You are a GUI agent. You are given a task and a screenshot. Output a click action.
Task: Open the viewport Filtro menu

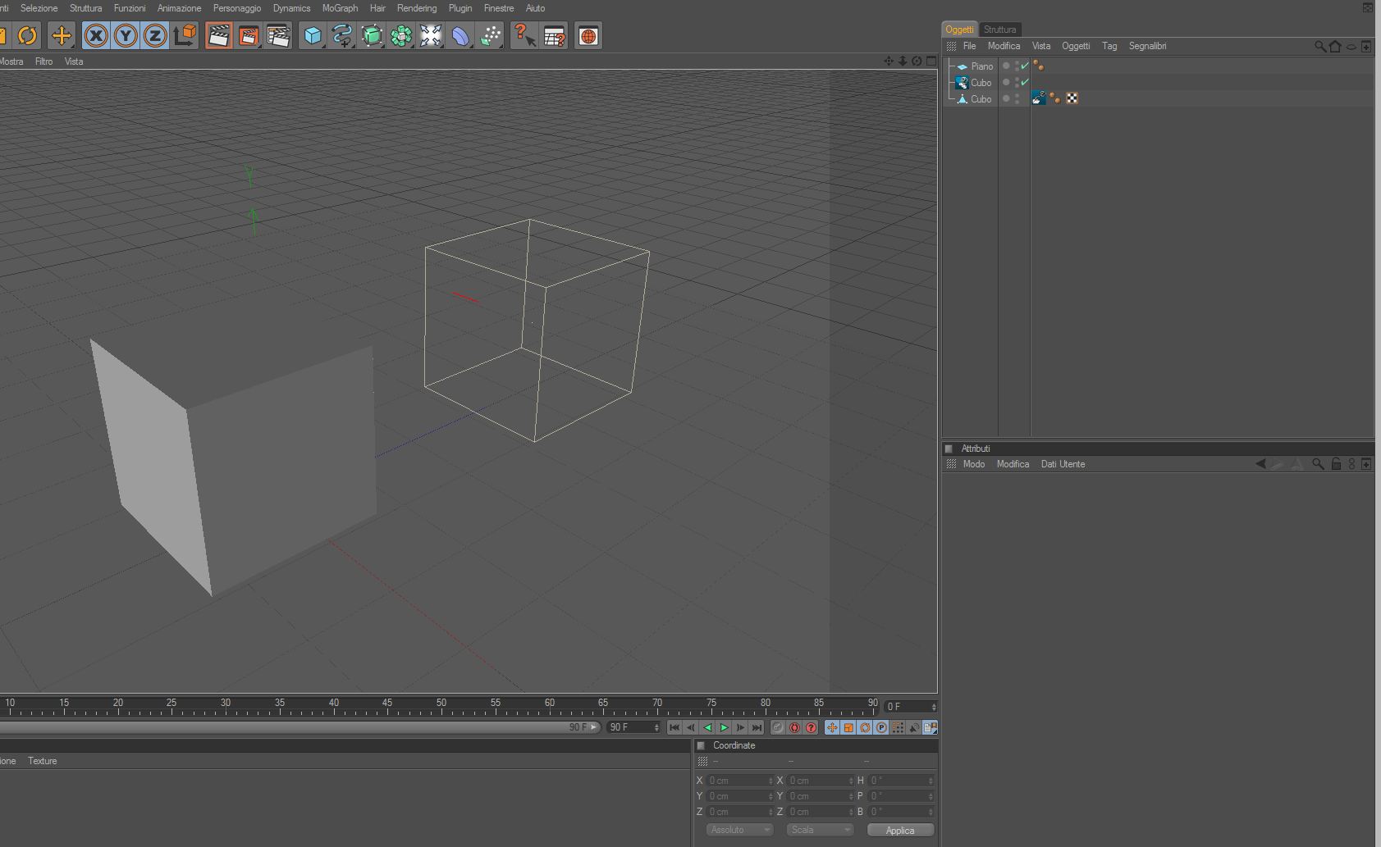click(43, 61)
